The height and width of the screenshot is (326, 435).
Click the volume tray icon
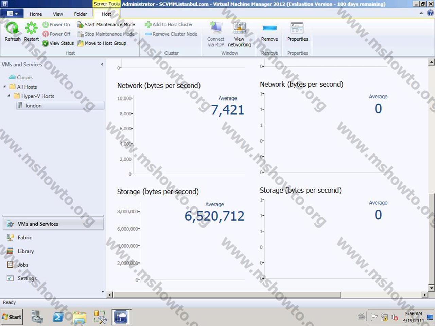pos(395,317)
